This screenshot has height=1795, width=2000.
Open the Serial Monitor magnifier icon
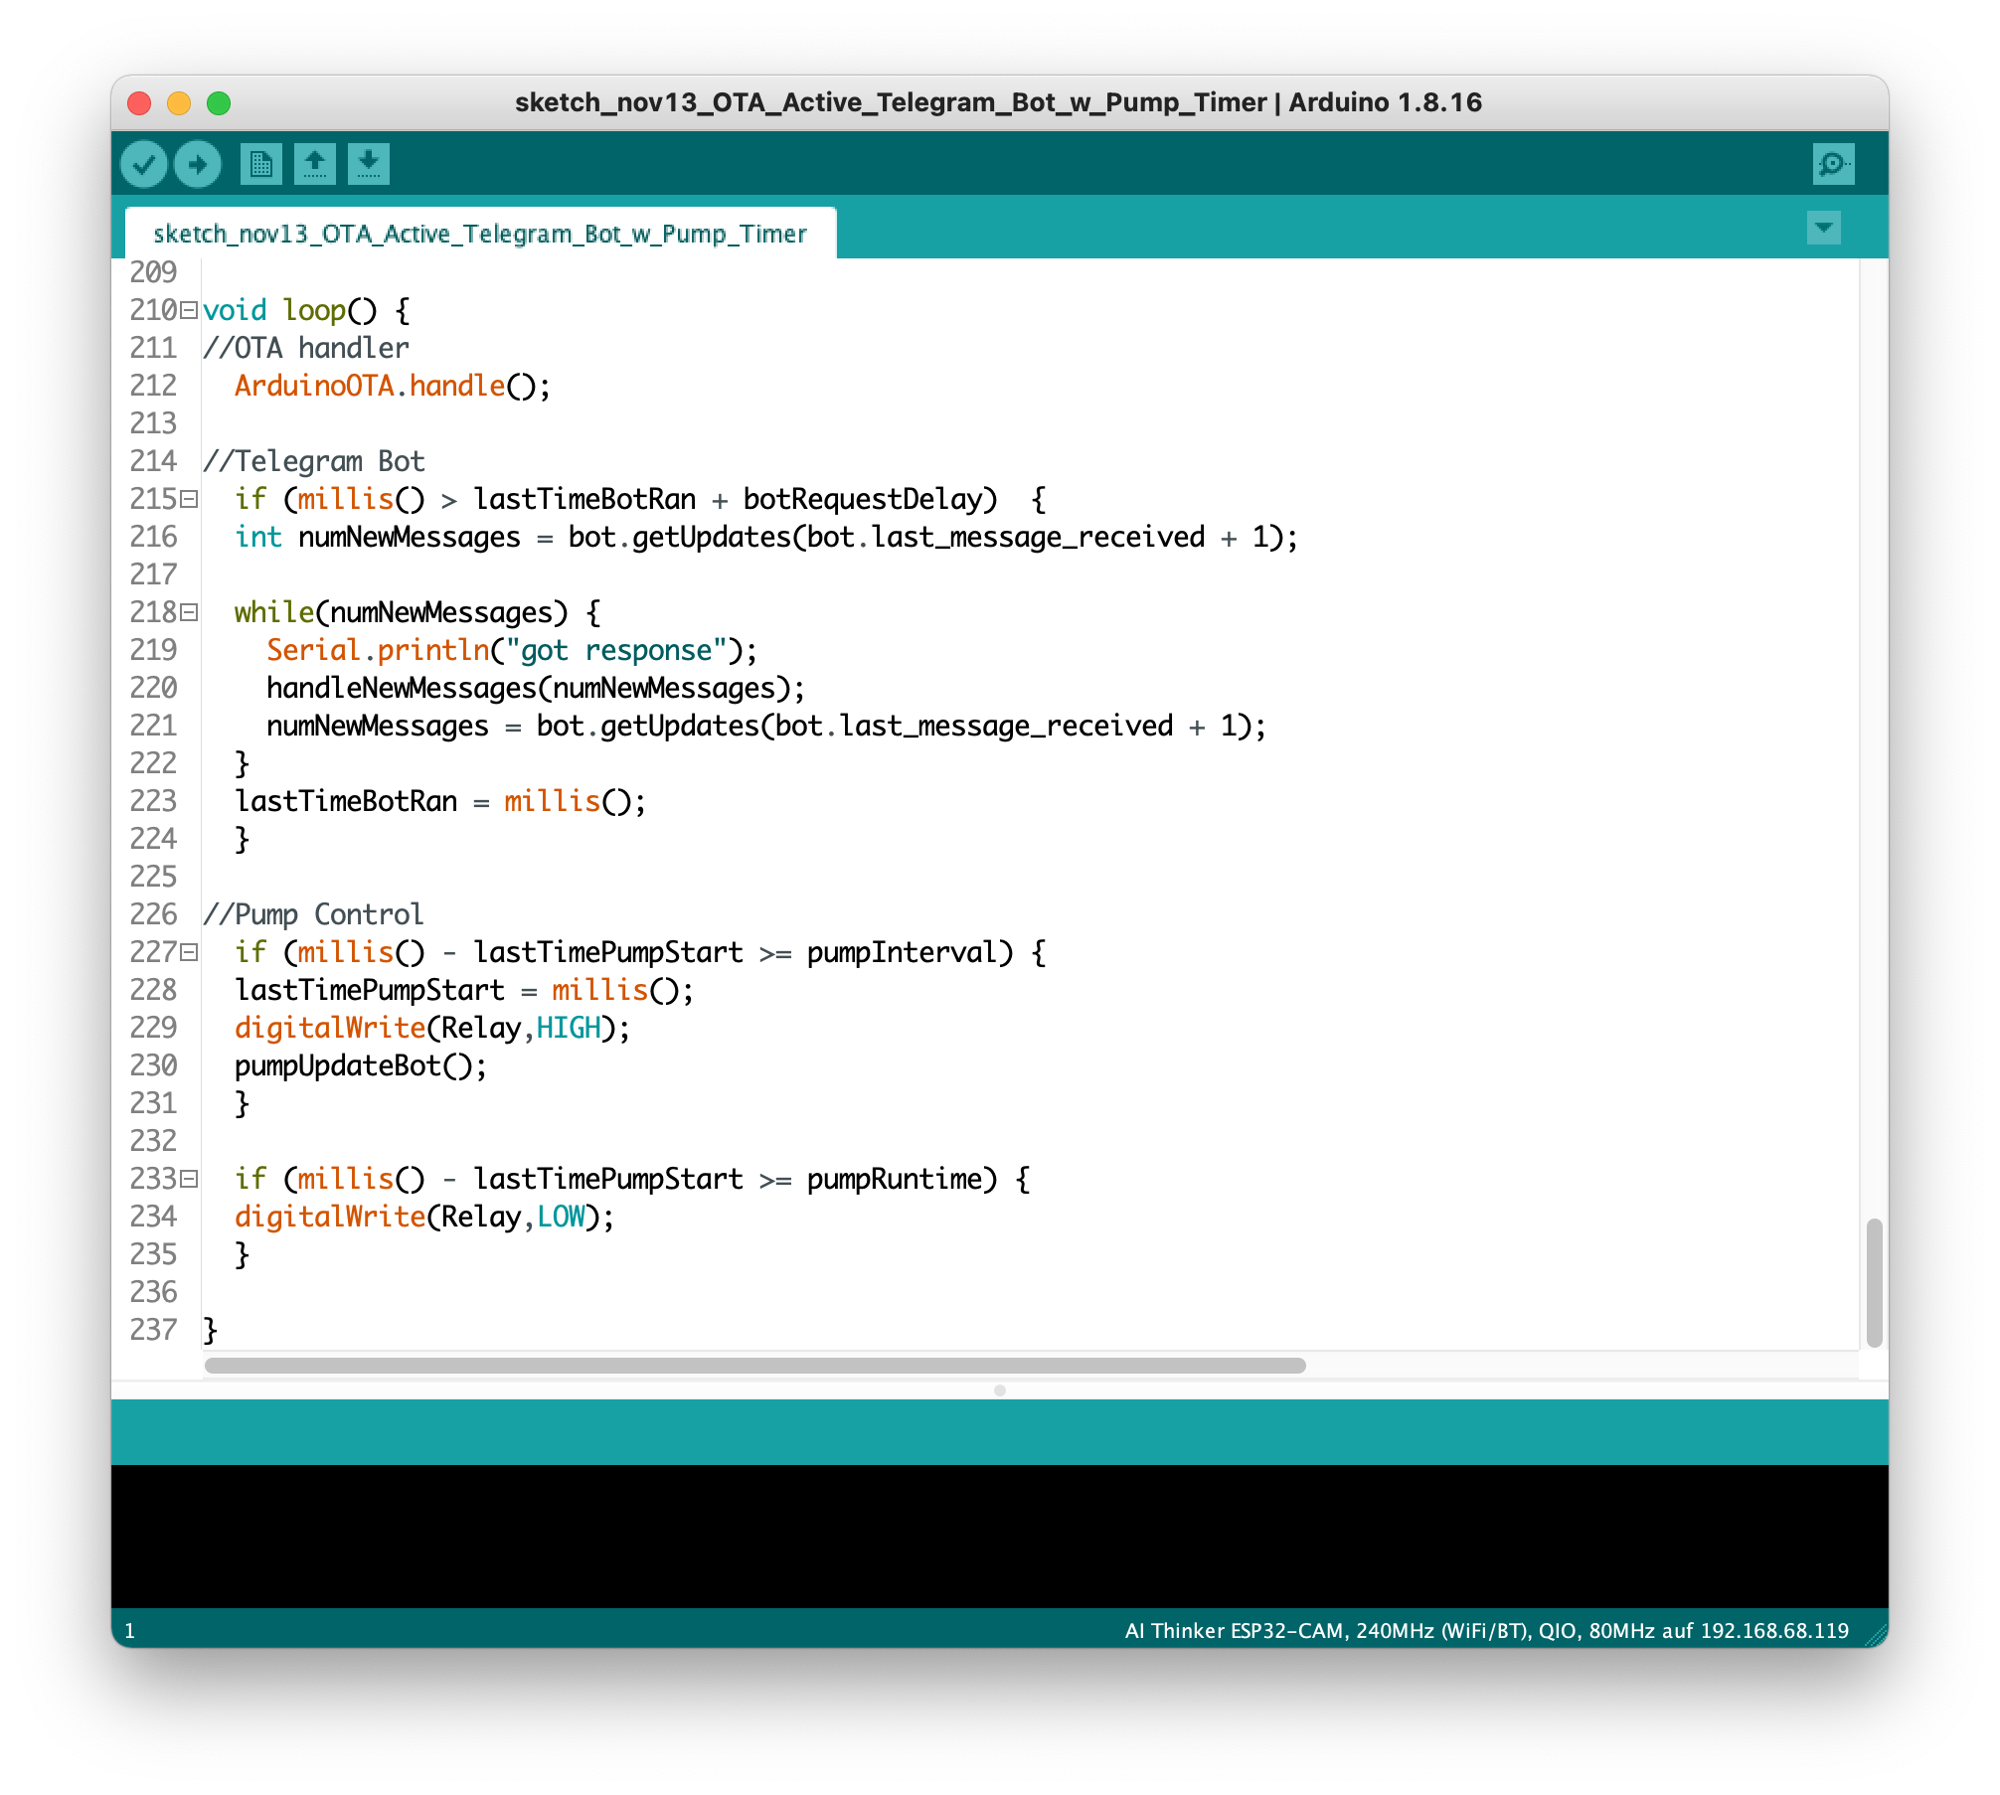(x=1832, y=164)
